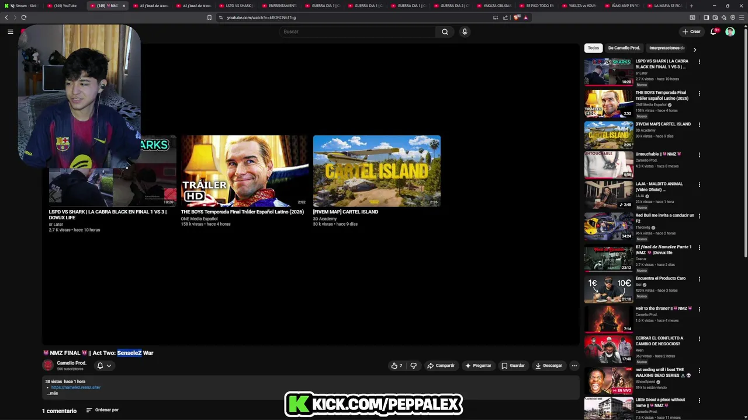Screen dimensions: 748x420
Task: Switch to the LA MAFIA SE PICA tab
Action: coord(667,6)
